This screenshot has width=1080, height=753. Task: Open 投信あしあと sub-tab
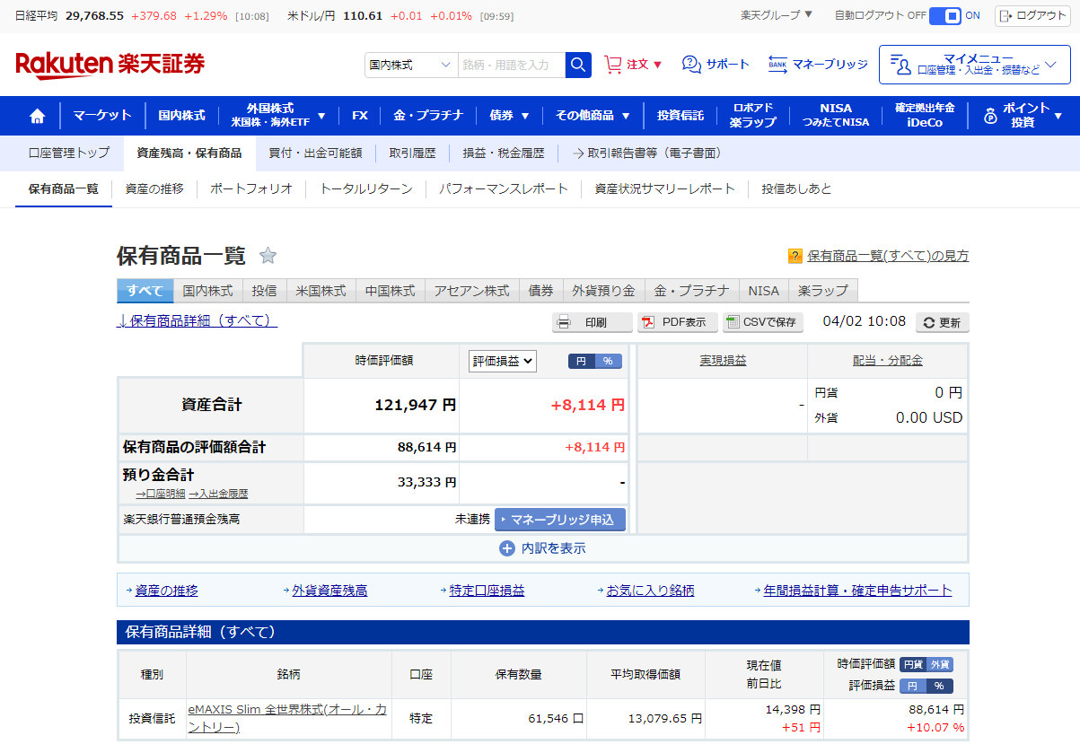coord(796,188)
